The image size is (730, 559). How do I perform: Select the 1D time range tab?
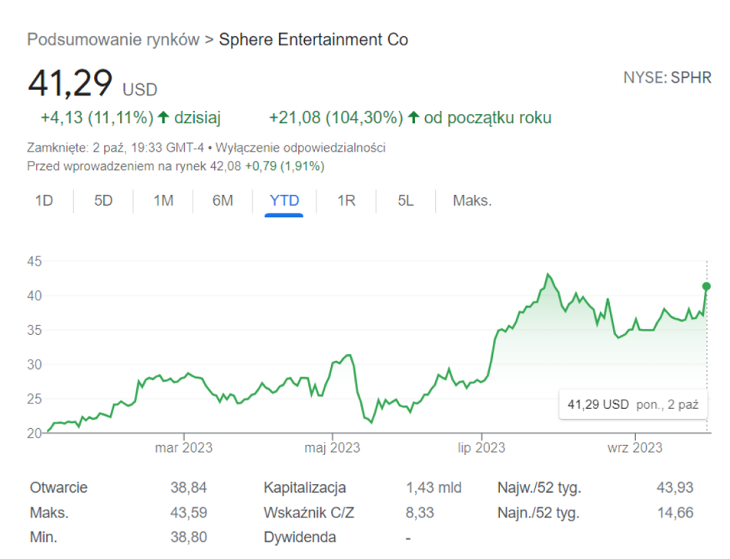[x=44, y=201]
